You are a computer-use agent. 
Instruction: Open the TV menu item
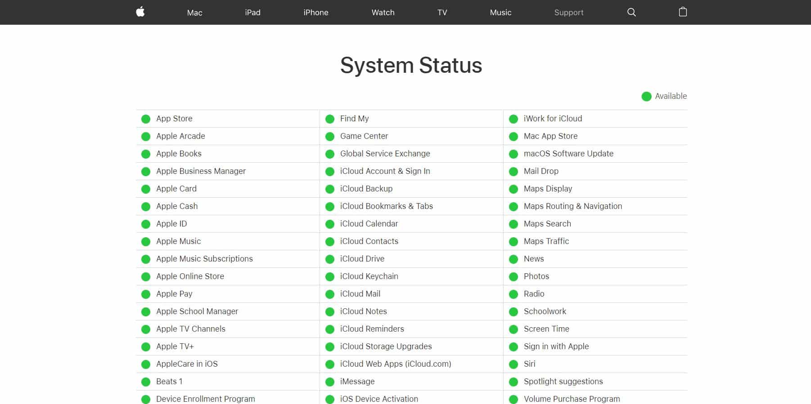coord(442,13)
